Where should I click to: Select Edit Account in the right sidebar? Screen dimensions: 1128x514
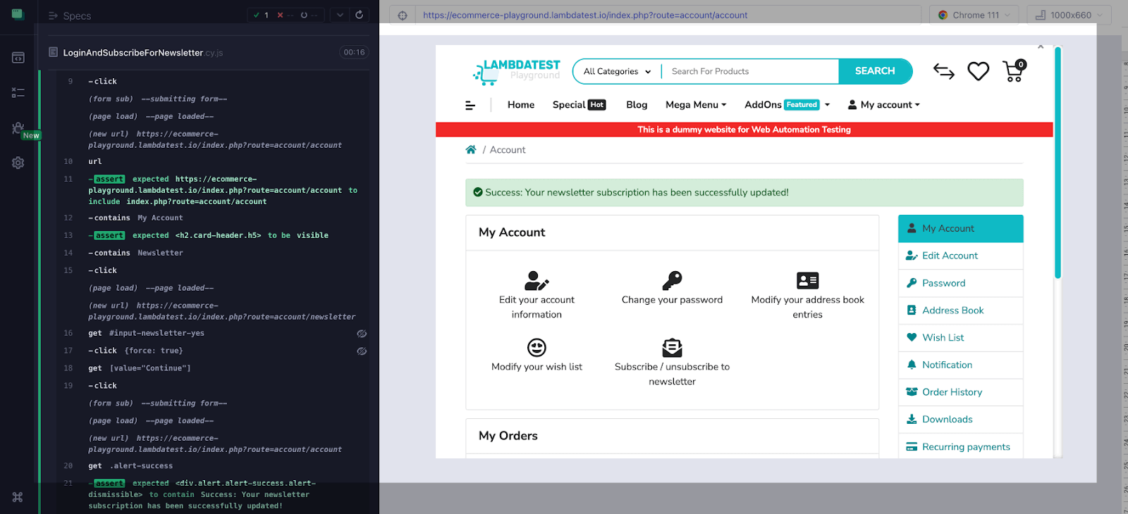click(960, 256)
